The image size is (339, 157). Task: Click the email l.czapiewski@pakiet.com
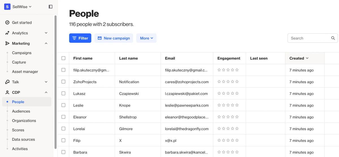(x=186, y=94)
